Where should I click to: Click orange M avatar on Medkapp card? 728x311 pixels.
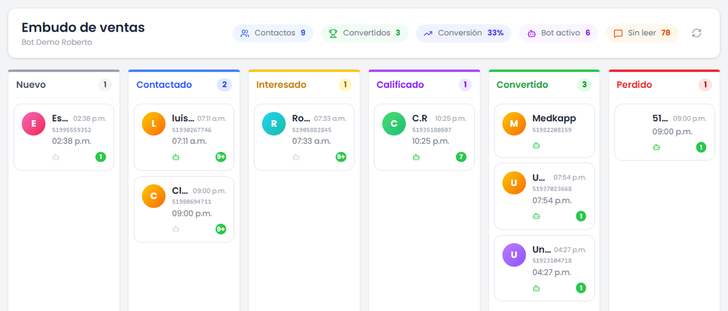(x=514, y=124)
